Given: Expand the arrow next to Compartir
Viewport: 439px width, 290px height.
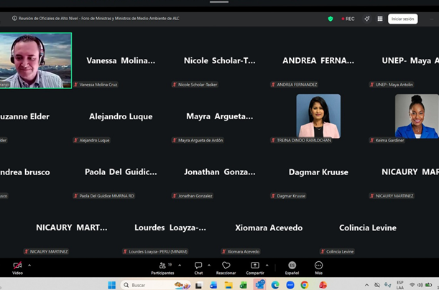Looking at the screenshot, I should [267, 265].
